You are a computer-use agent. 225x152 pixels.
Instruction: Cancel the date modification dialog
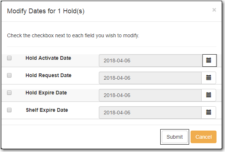click(x=204, y=137)
